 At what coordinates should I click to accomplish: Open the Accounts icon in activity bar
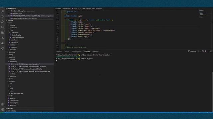point(3,104)
